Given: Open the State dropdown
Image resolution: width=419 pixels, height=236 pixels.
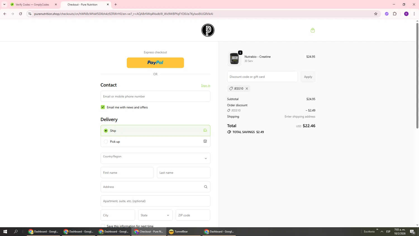Looking at the screenshot, I should 155,215.
